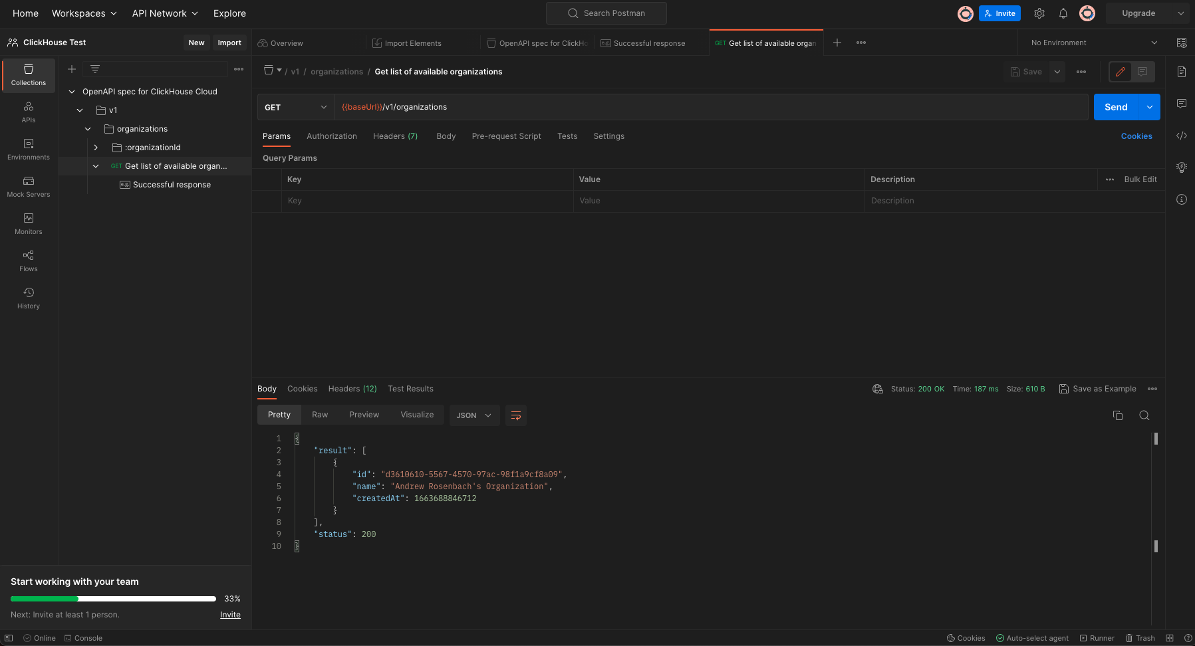
Task: Open the notifications bell
Action: [x=1063, y=13]
